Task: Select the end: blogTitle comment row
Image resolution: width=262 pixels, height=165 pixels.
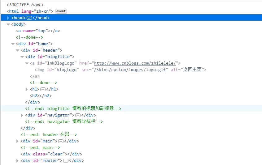Action: (x=131, y=108)
